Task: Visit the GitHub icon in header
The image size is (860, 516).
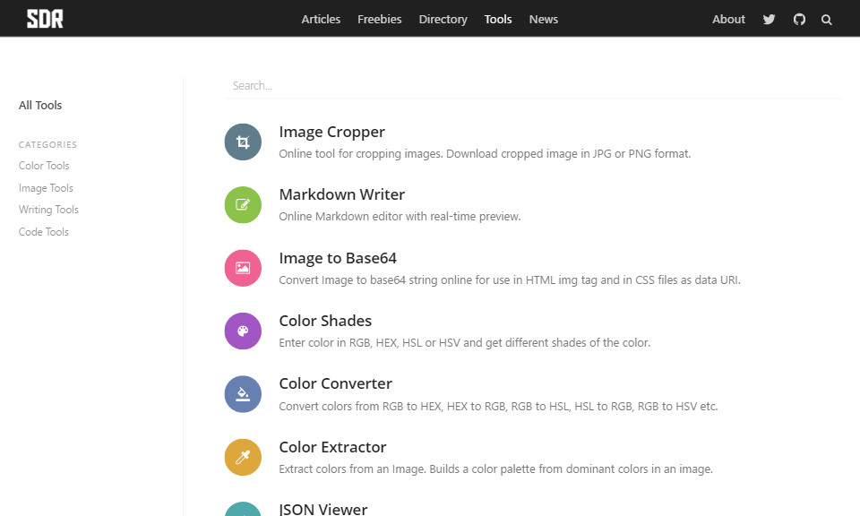Action: 799,19
